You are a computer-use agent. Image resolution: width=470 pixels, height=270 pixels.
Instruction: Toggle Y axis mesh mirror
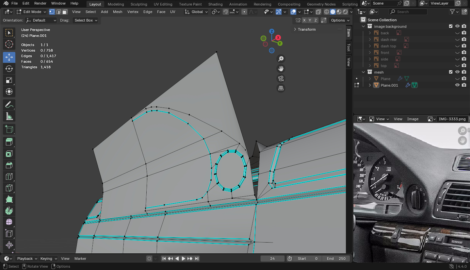point(310,20)
